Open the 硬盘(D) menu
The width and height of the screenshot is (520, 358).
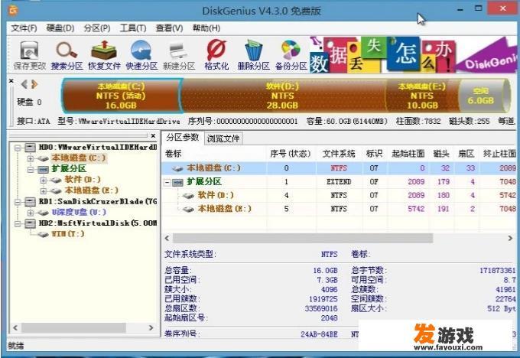60,28
